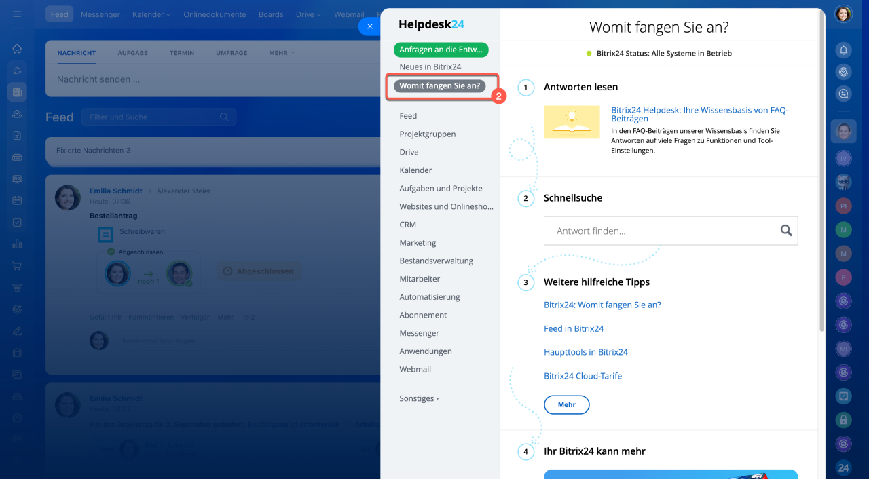Click the magnifier icon in Schnellsuche

point(786,231)
